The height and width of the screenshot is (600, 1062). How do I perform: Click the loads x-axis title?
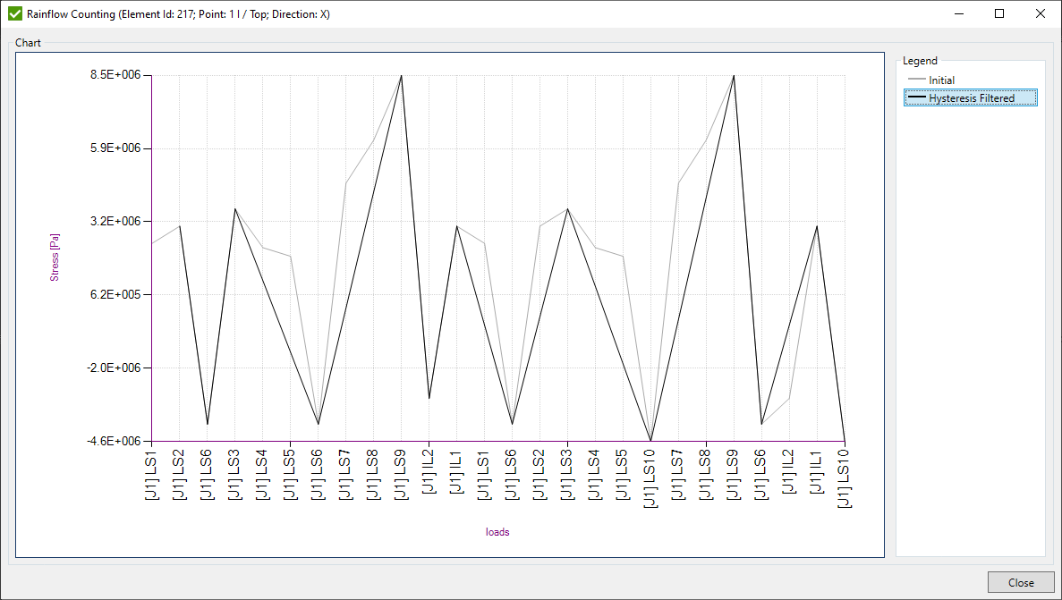coord(497,532)
